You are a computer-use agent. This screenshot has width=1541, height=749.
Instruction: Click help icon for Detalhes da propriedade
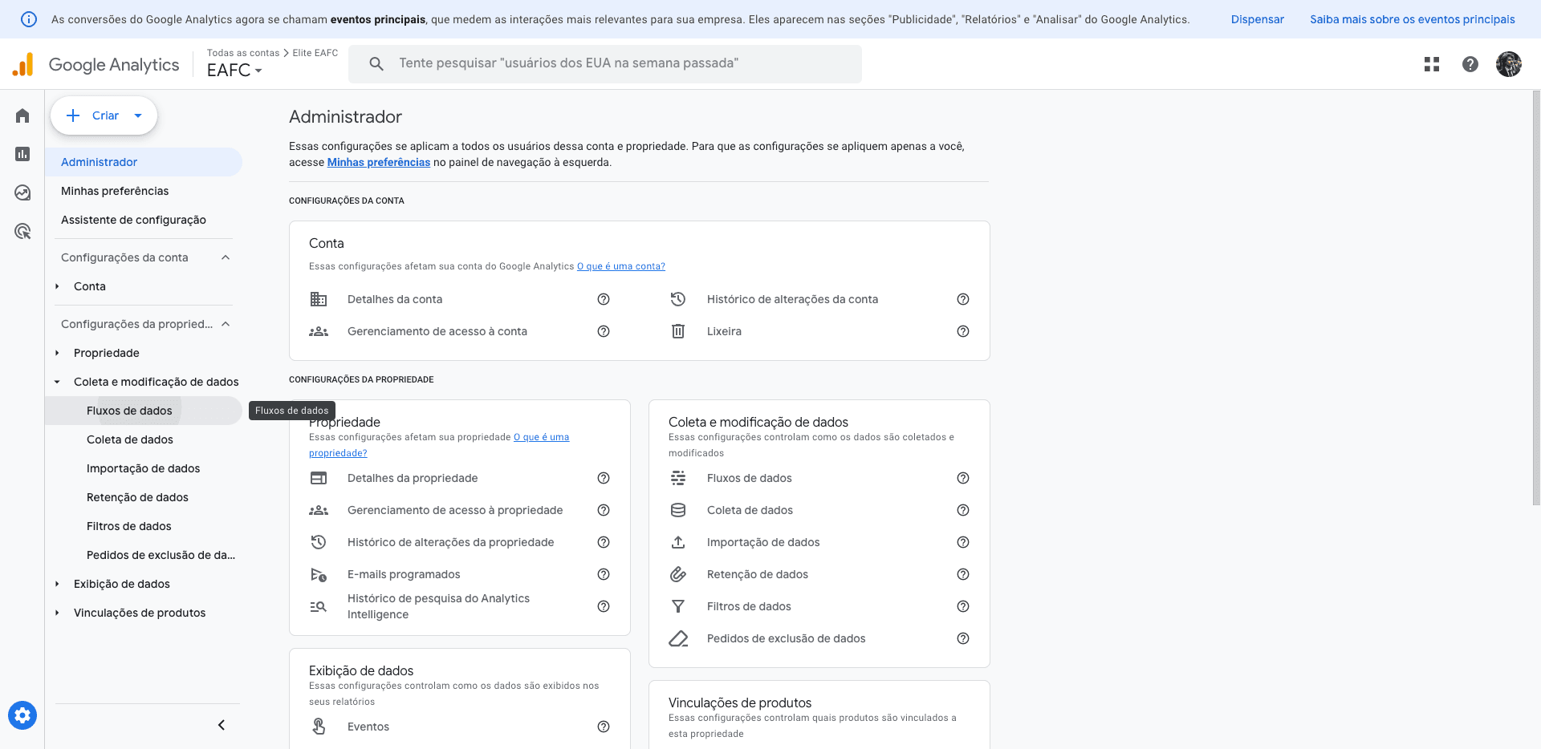click(604, 478)
